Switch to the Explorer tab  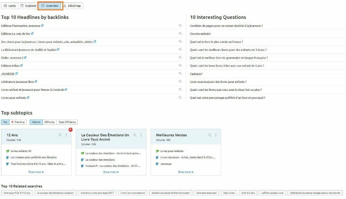[28, 6]
